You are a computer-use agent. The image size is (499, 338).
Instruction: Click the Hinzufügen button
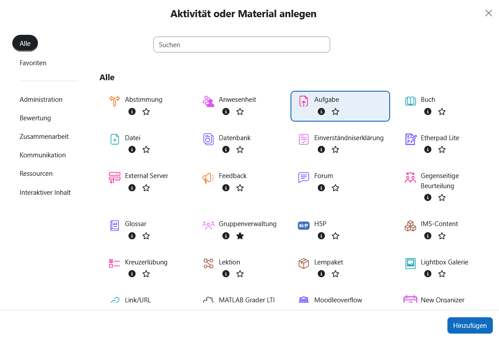tap(470, 325)
